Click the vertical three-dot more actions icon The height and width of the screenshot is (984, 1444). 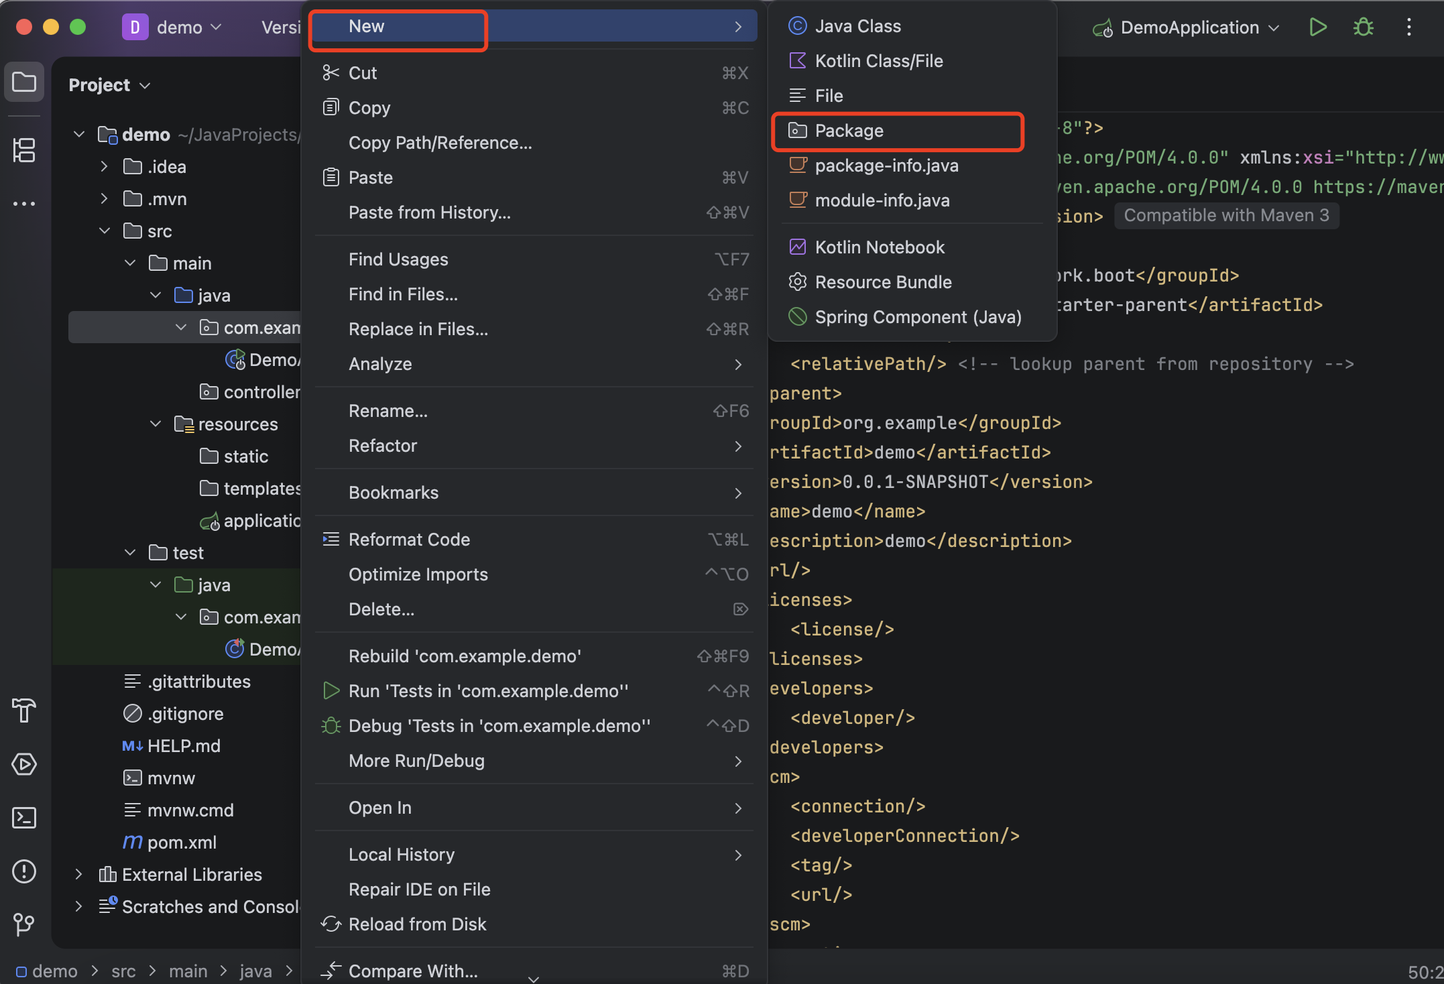pyautogui.click(x=1408, y=27)
